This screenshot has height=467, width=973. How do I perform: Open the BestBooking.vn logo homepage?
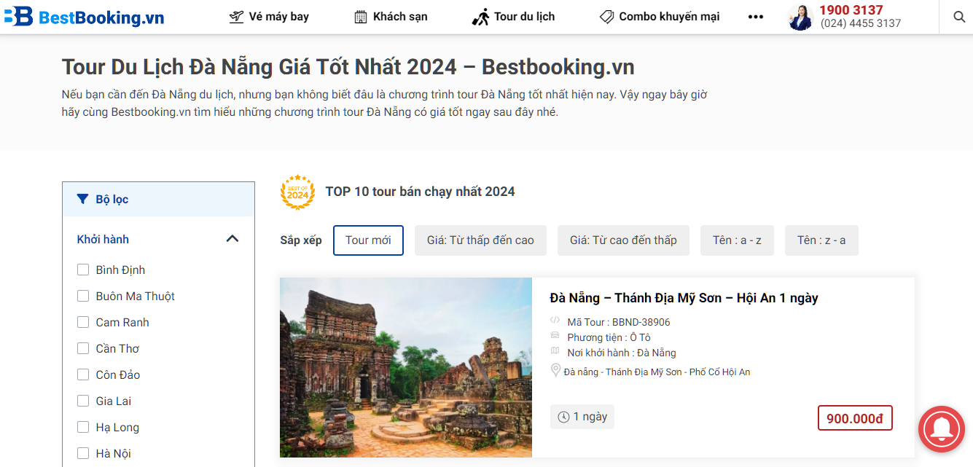[84, 17]
